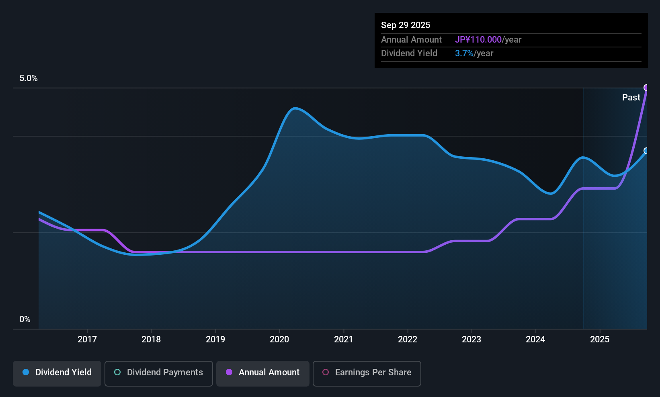
Task: Click the 3.7%/year dividend yield value
Action: [474, 53]
